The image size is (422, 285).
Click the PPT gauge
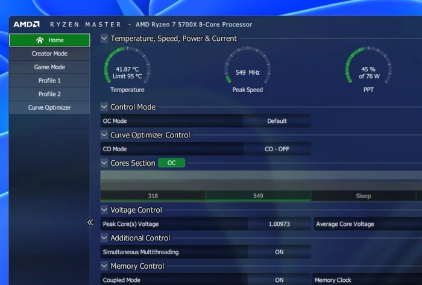pyautogui.click(x=368, y=65)
